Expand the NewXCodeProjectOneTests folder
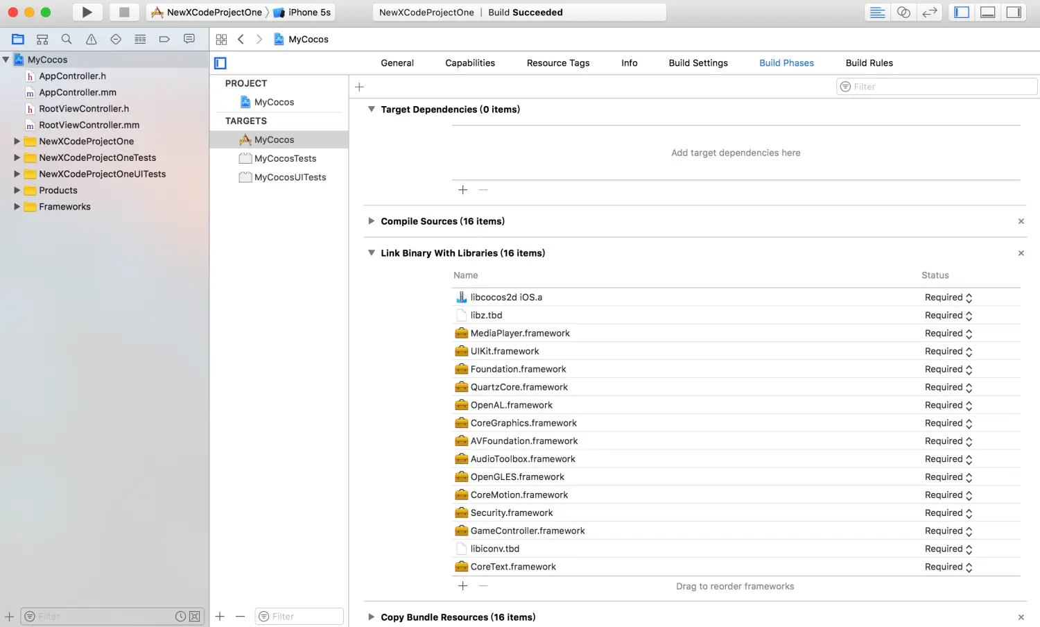The height and width of the screenshot is (627, 1040). 17,157
